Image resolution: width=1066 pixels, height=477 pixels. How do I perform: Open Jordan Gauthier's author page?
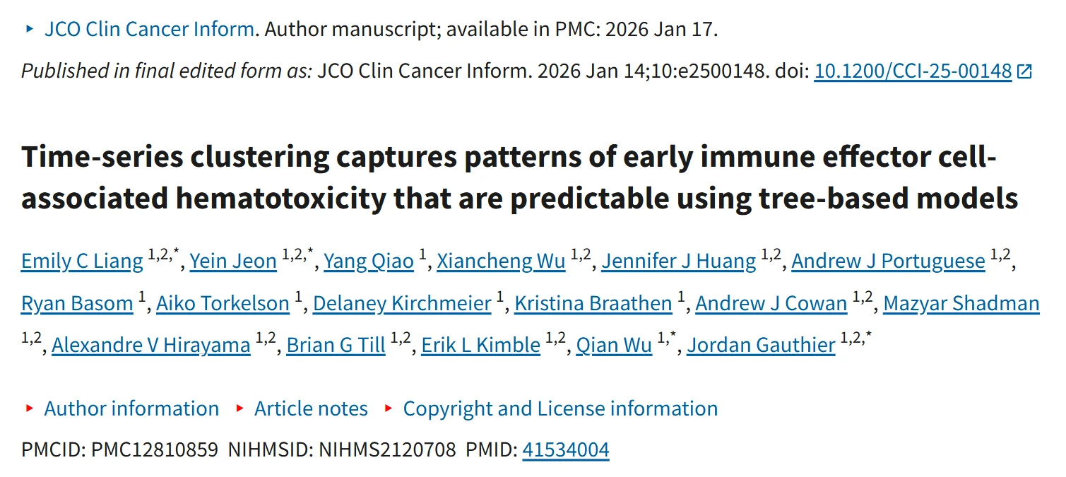(x=761, y=345)
